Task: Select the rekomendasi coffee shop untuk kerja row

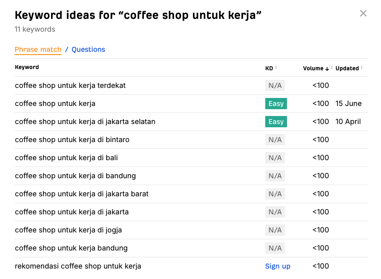Action: [78, 266]
